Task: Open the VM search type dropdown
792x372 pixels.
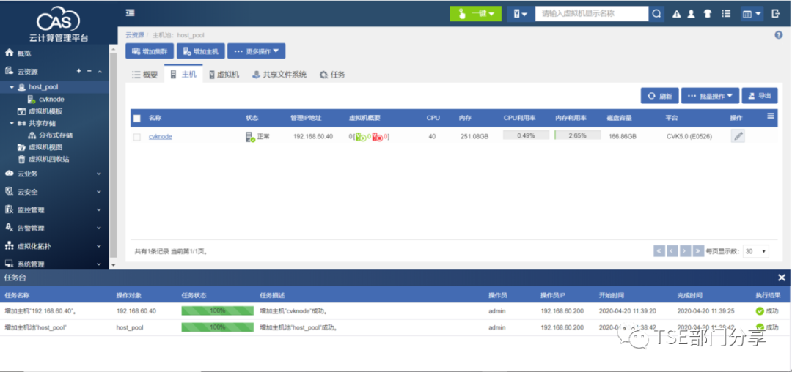Action: coord(520,14)
